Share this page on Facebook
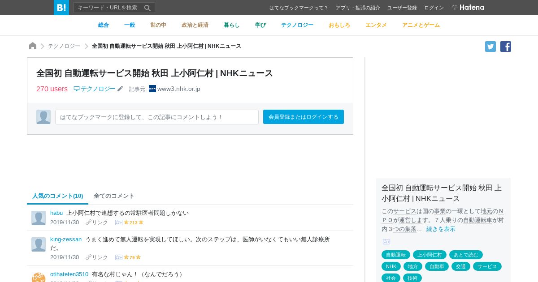Screen dimensions: 538x282 click(x=506, y=47)
